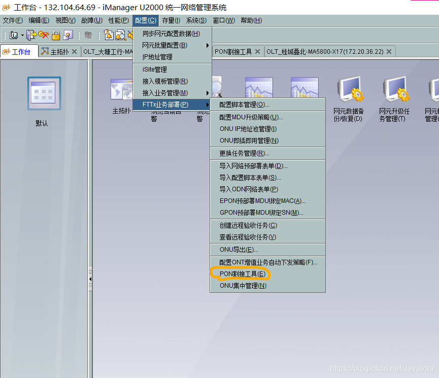439x378 pixels.
Task: Click the padlock lock-terminal icon
Action: click(56, 36)
